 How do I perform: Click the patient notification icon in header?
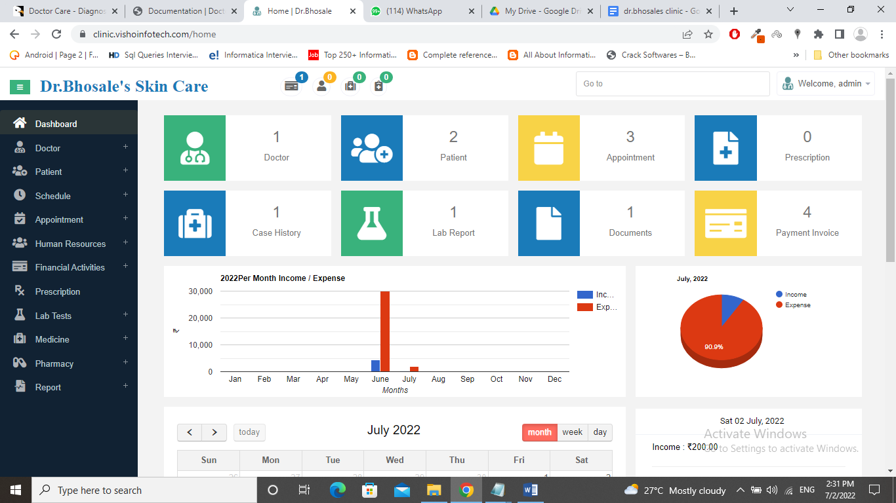[x=321, y=86]
